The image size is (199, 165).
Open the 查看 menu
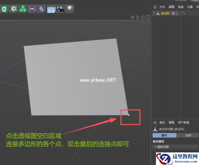pyautogui.click(x=181, y=7)
